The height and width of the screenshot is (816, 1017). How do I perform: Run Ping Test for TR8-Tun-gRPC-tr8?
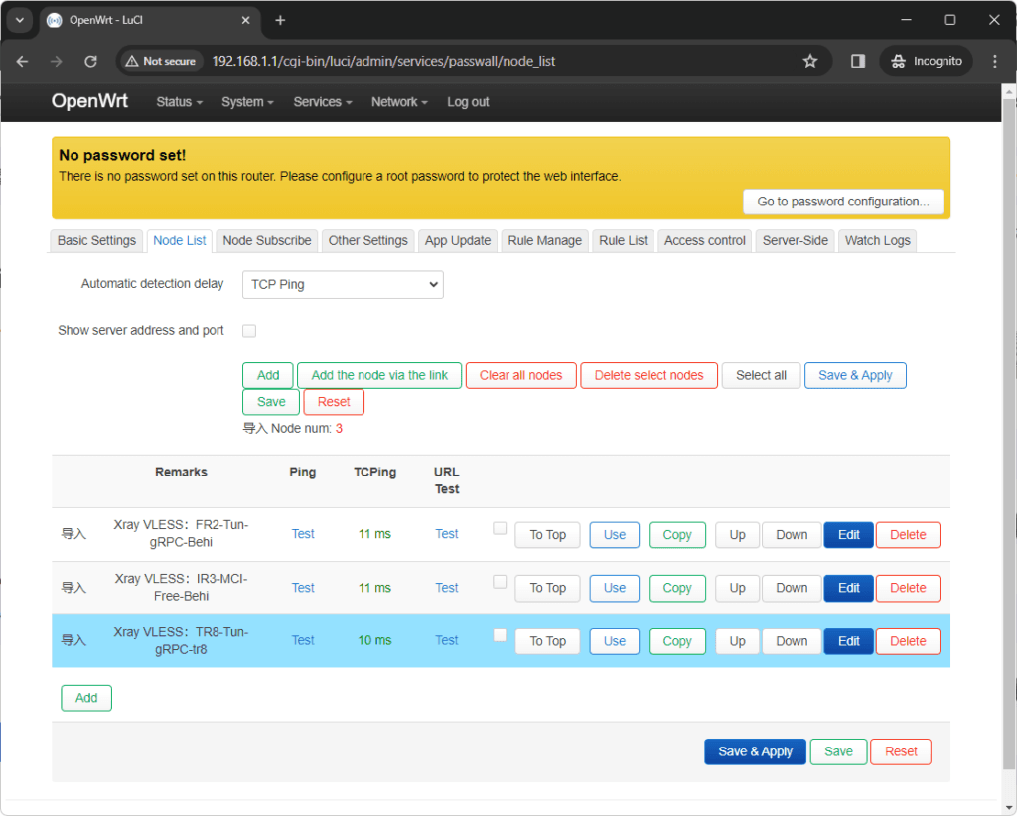[302, 641]
